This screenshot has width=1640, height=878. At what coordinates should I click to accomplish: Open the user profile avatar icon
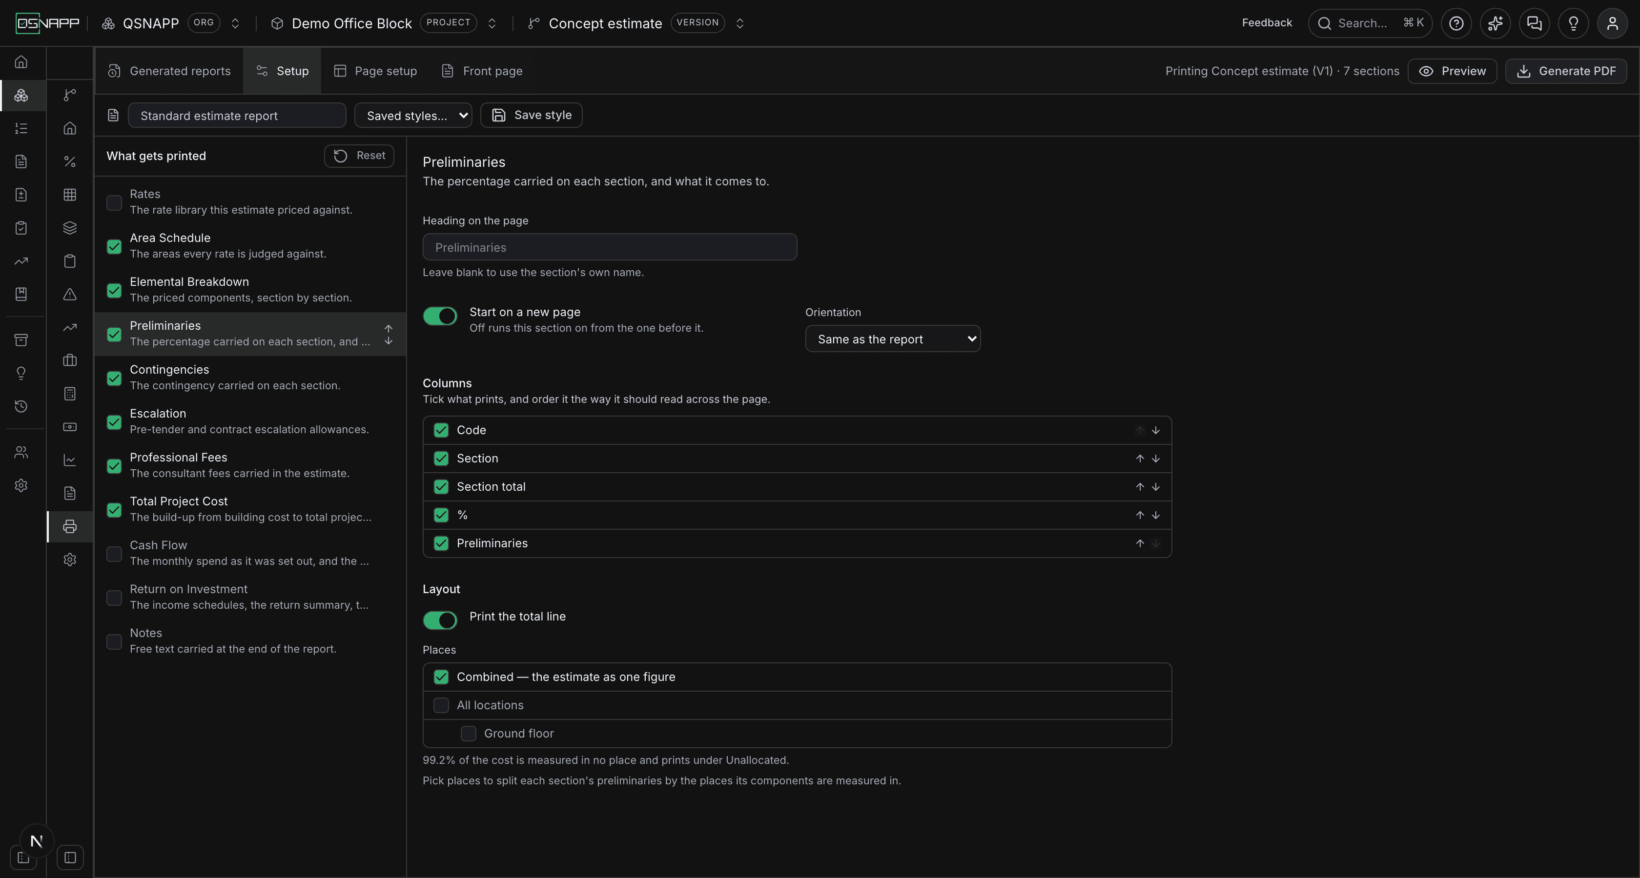click(x=1613, y=23)
